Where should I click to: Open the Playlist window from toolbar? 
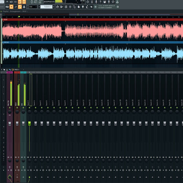tap(58, 7)
